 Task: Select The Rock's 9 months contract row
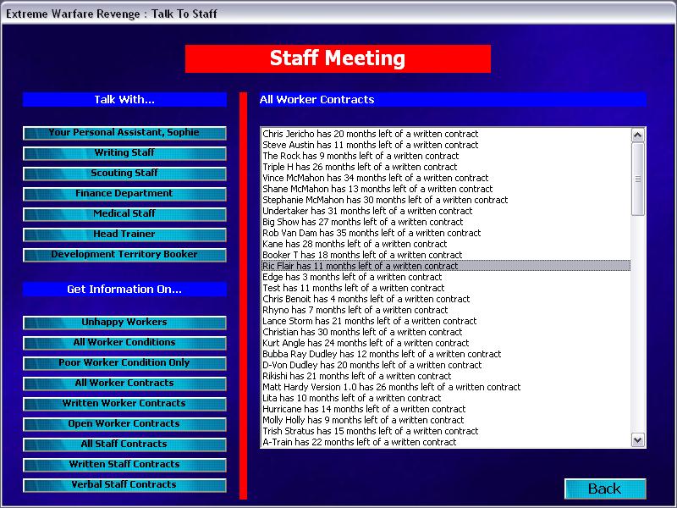tap(446, 156)
